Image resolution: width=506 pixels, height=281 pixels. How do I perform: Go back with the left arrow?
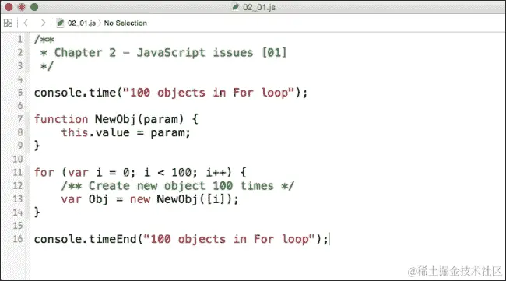(26, 23)
